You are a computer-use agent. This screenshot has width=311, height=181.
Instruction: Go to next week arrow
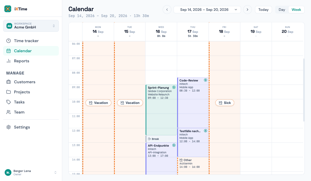click(248, 10)
